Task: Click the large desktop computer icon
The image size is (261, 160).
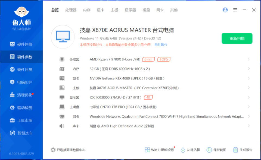Action: click(63, 37)
